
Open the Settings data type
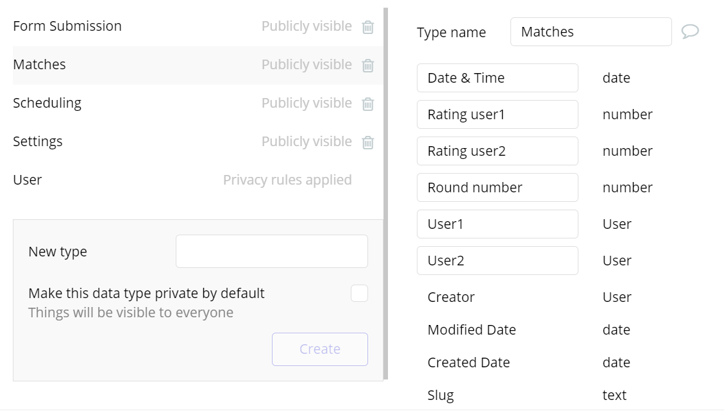[x=38, y=142]
